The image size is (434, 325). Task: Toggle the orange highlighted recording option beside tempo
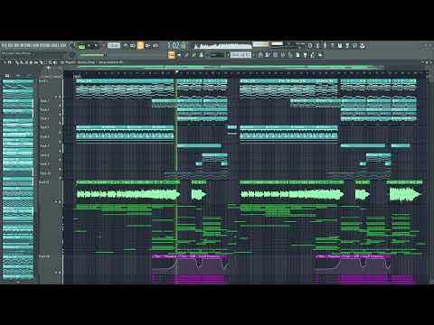(x=140, y=45)
